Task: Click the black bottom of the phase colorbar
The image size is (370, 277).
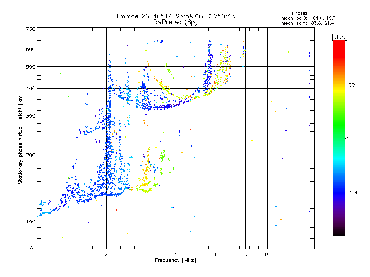Action: point(339,233)
